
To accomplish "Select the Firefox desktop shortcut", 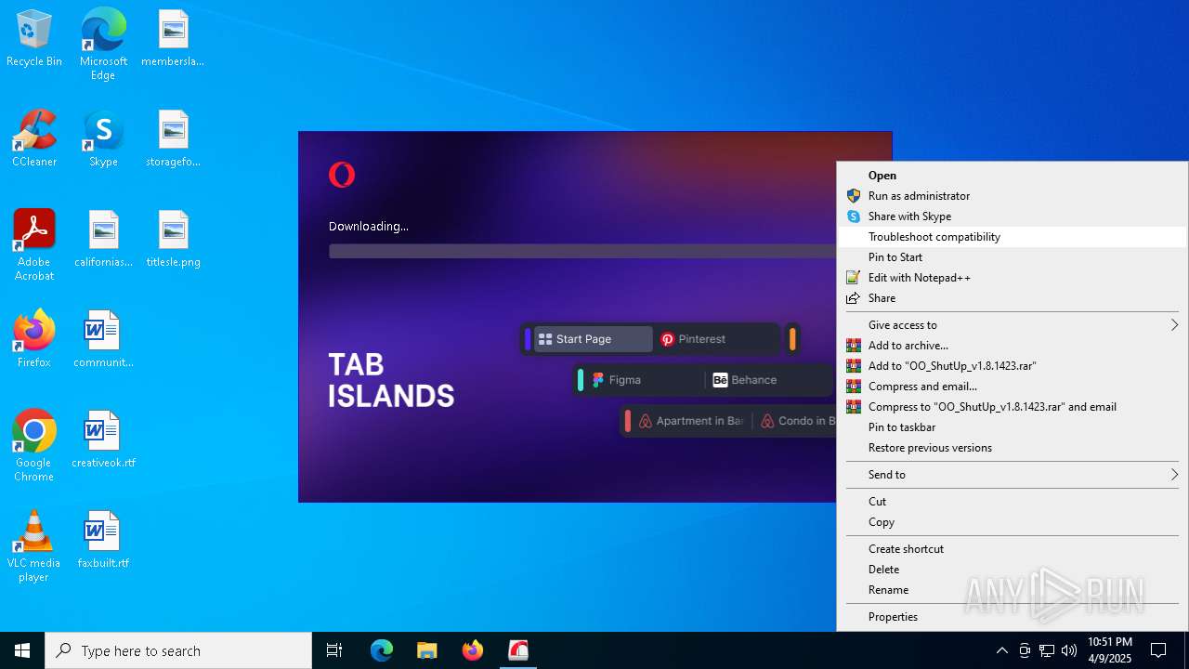I will [34, 339].
